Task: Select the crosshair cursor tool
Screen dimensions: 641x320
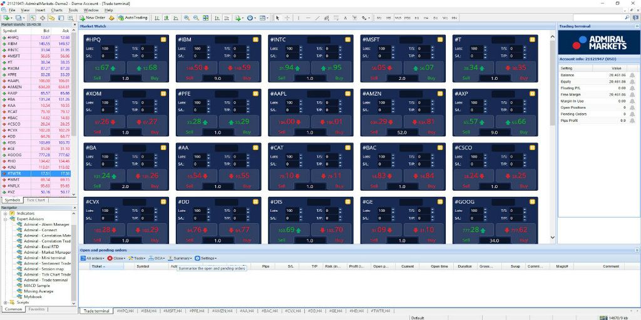Action: [287, 18]
